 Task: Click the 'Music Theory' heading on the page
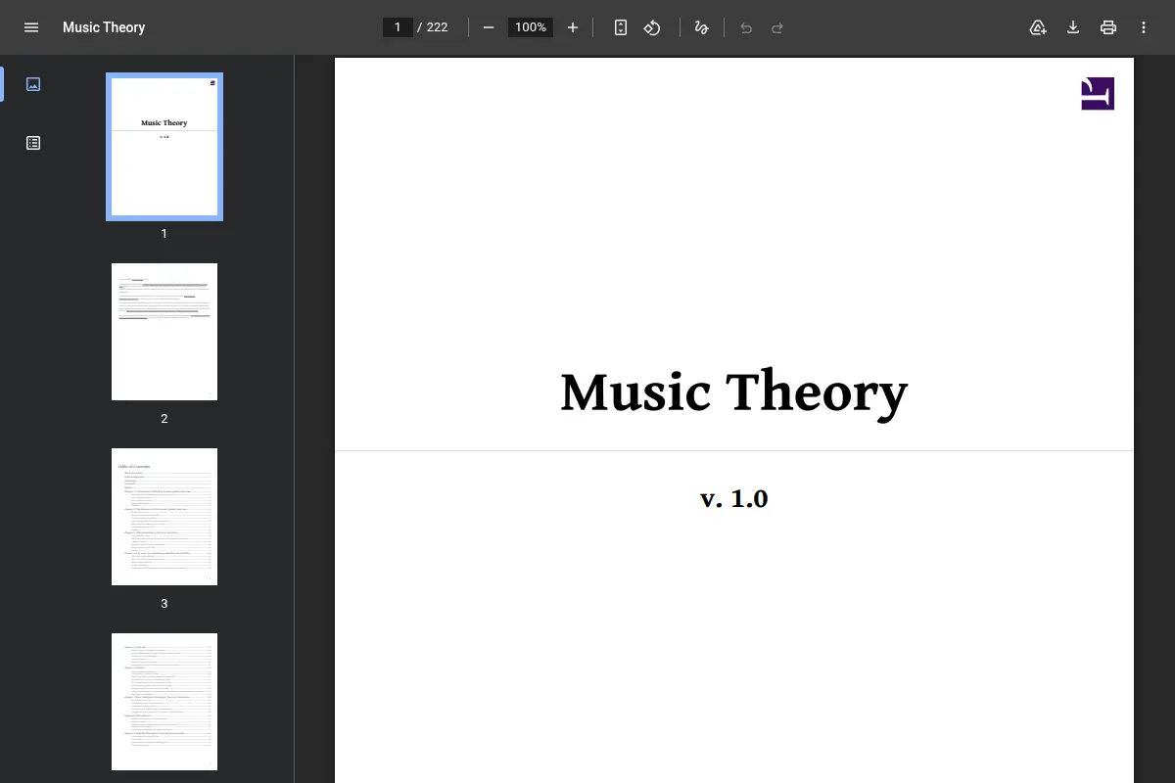[x=733, y=393]
